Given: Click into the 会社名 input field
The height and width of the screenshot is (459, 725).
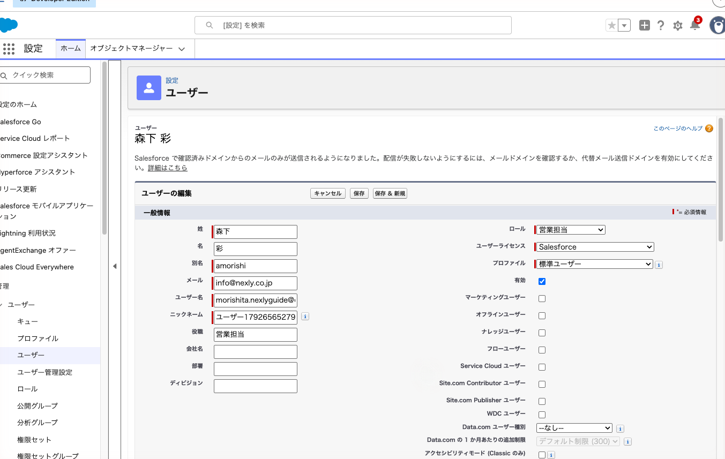Looking at the screenshot, I should [255, 352].
